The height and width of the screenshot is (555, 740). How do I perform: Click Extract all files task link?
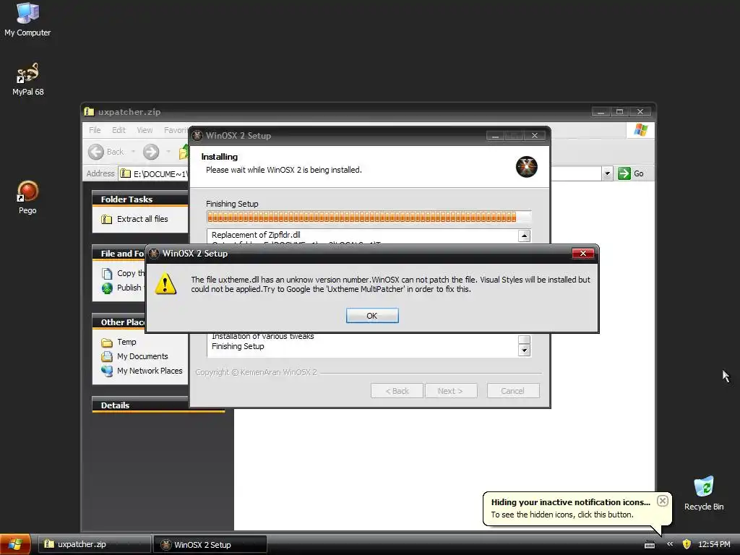coord(142,219)
